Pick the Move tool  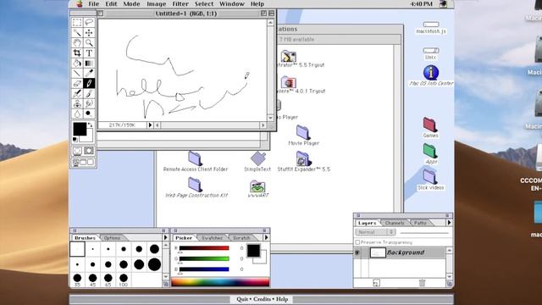tap(89, 32)
